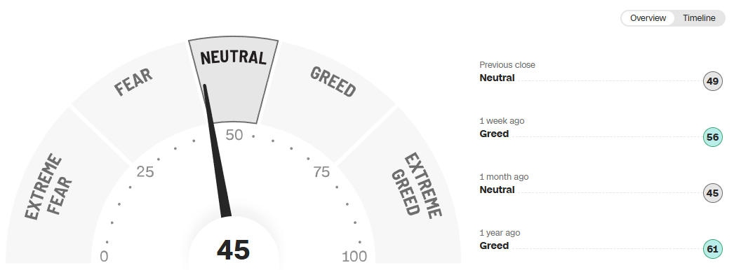Click the large 45 index reading
The height and width of the screenshot is (270, 741).
coord(234,250)
